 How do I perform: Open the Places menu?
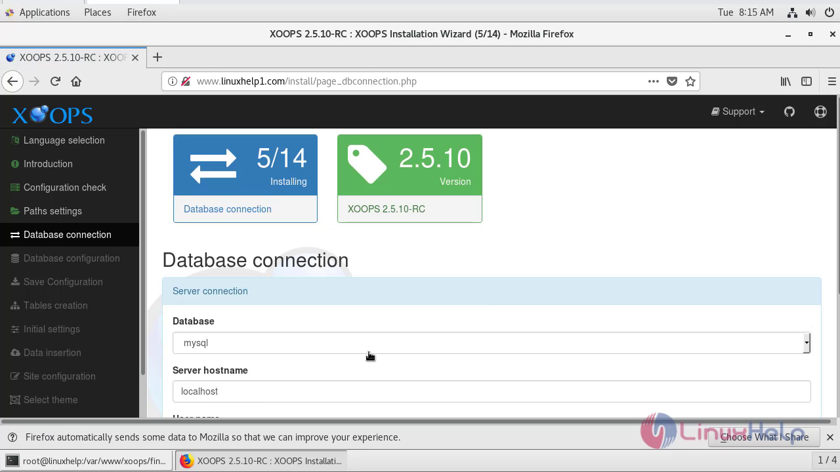97,12
